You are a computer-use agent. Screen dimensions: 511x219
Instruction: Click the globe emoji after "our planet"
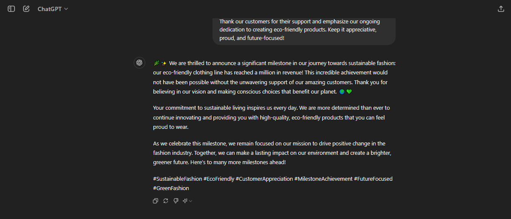tap(342, 91)
